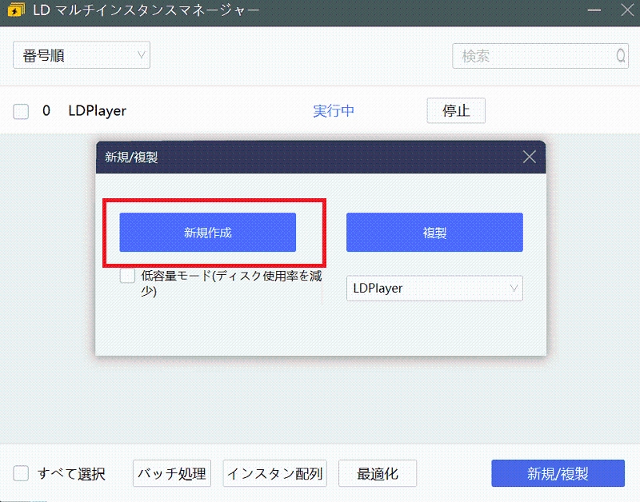Click the LDPlayer logo in the title bar
The width and height of the screenshot is (640, 502).
tap(14, 11)
